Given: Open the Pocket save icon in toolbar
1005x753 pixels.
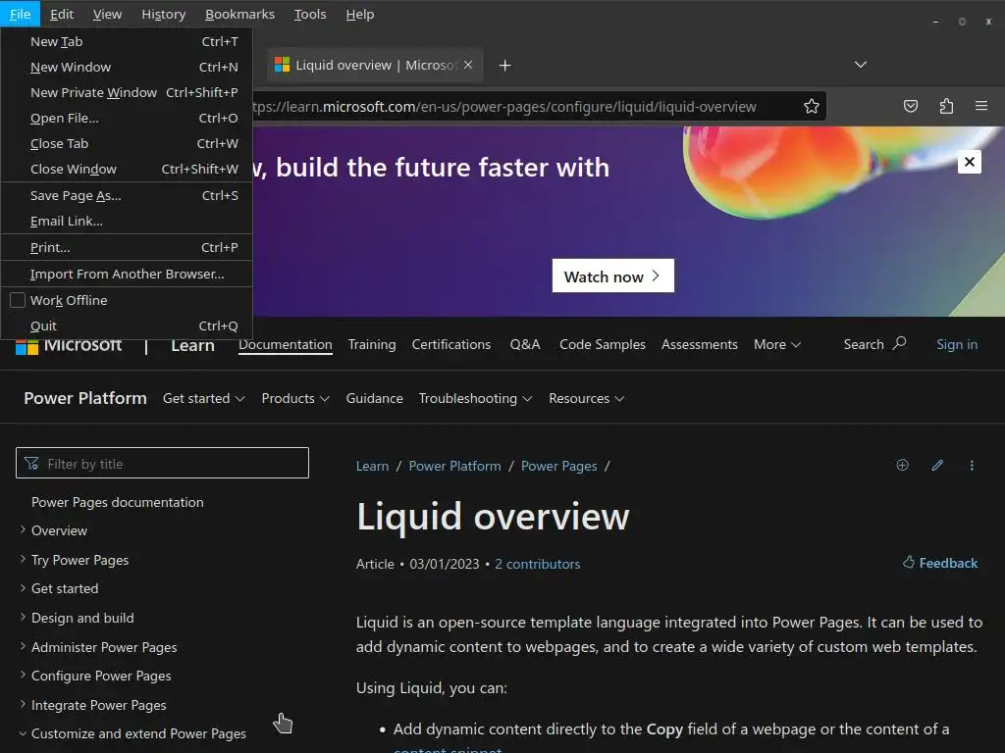Looking at the screenshot, I should coord(910,106).
